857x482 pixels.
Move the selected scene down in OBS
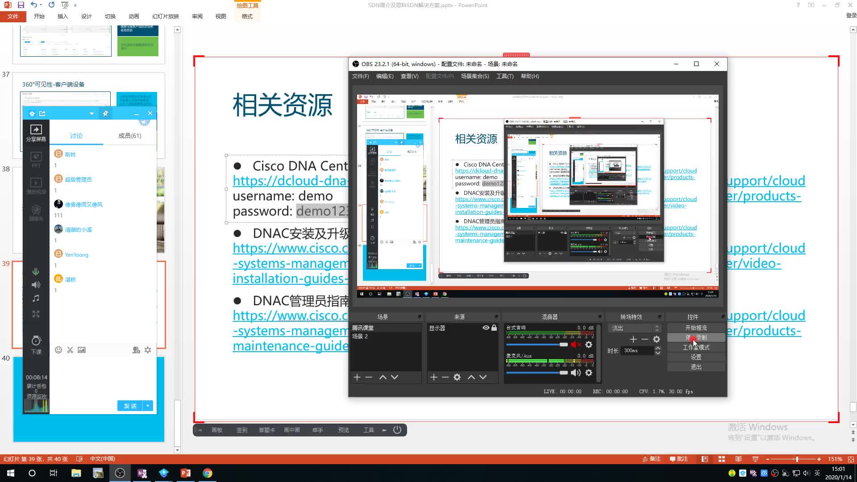pos(395,377)
